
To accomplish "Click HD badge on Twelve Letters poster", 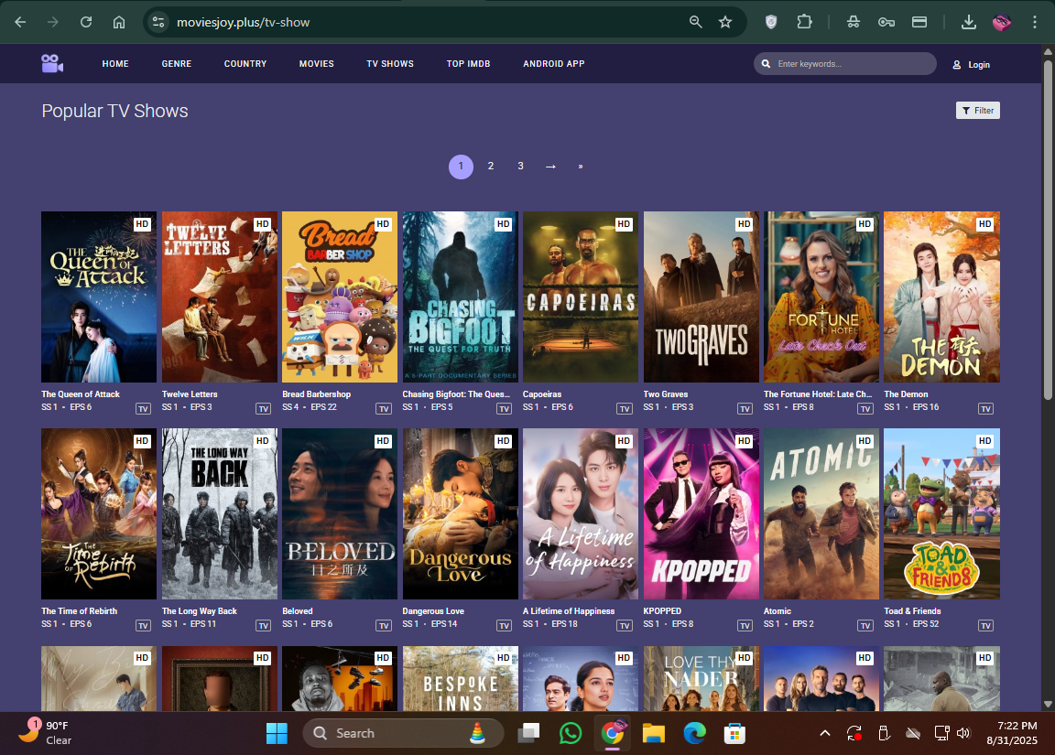I will click(x=263, y=224).
